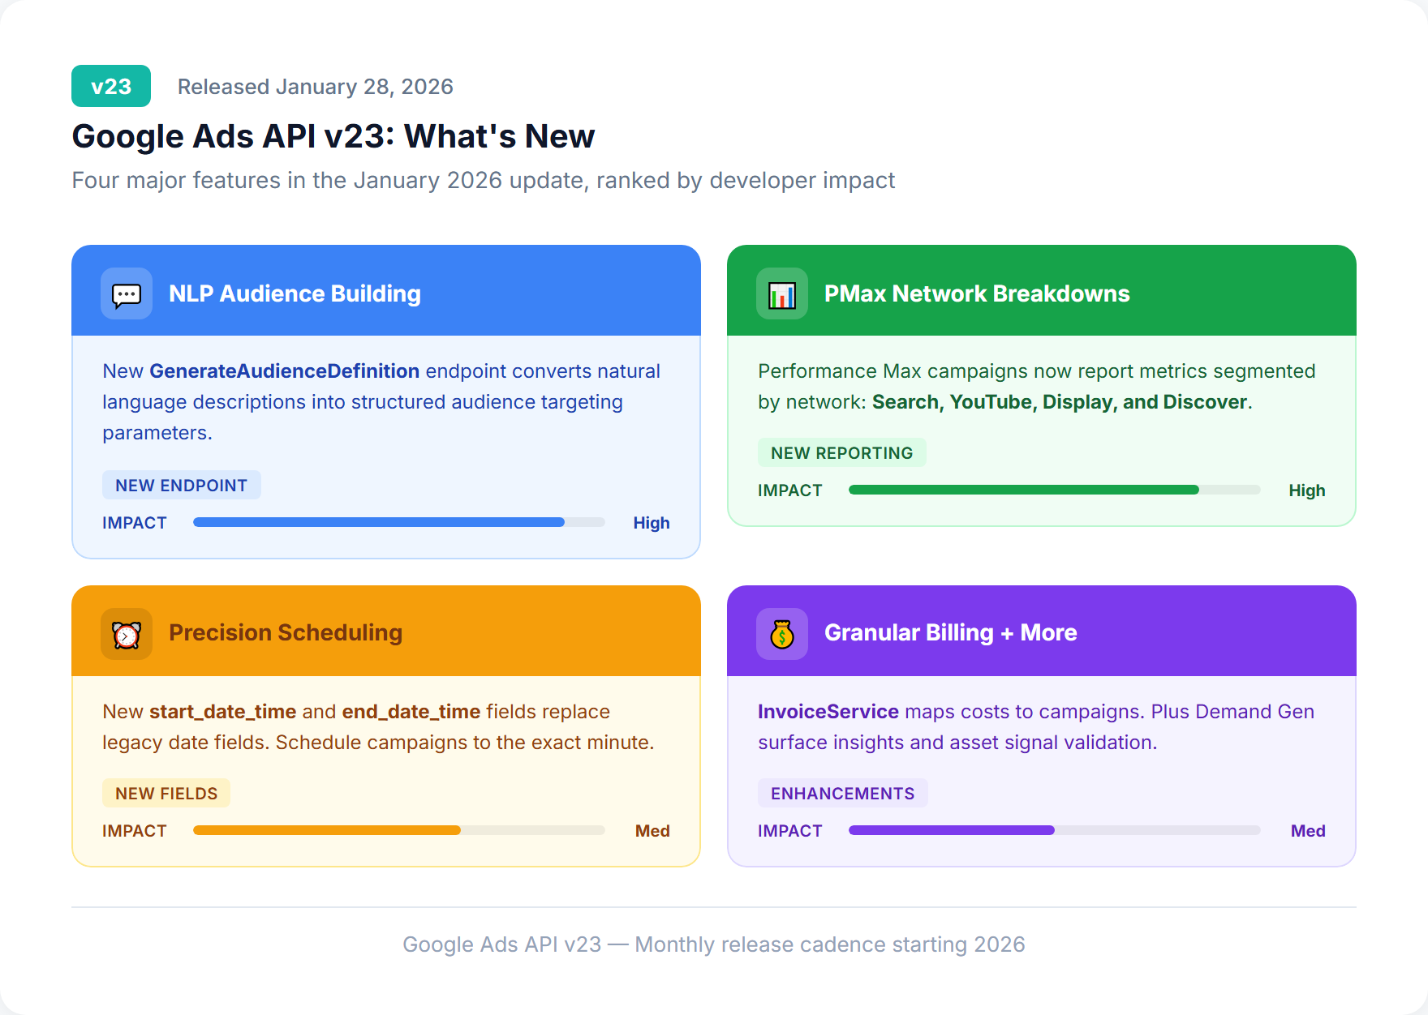Screen dimensions: 1428x1015
Task: Open the GenerateAudienceDefinition endpoint link
Action: click(283, 370)
